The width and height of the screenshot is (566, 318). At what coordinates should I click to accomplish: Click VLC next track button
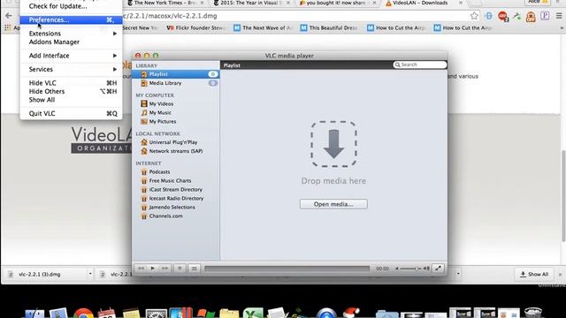click(x=164, y=269)
